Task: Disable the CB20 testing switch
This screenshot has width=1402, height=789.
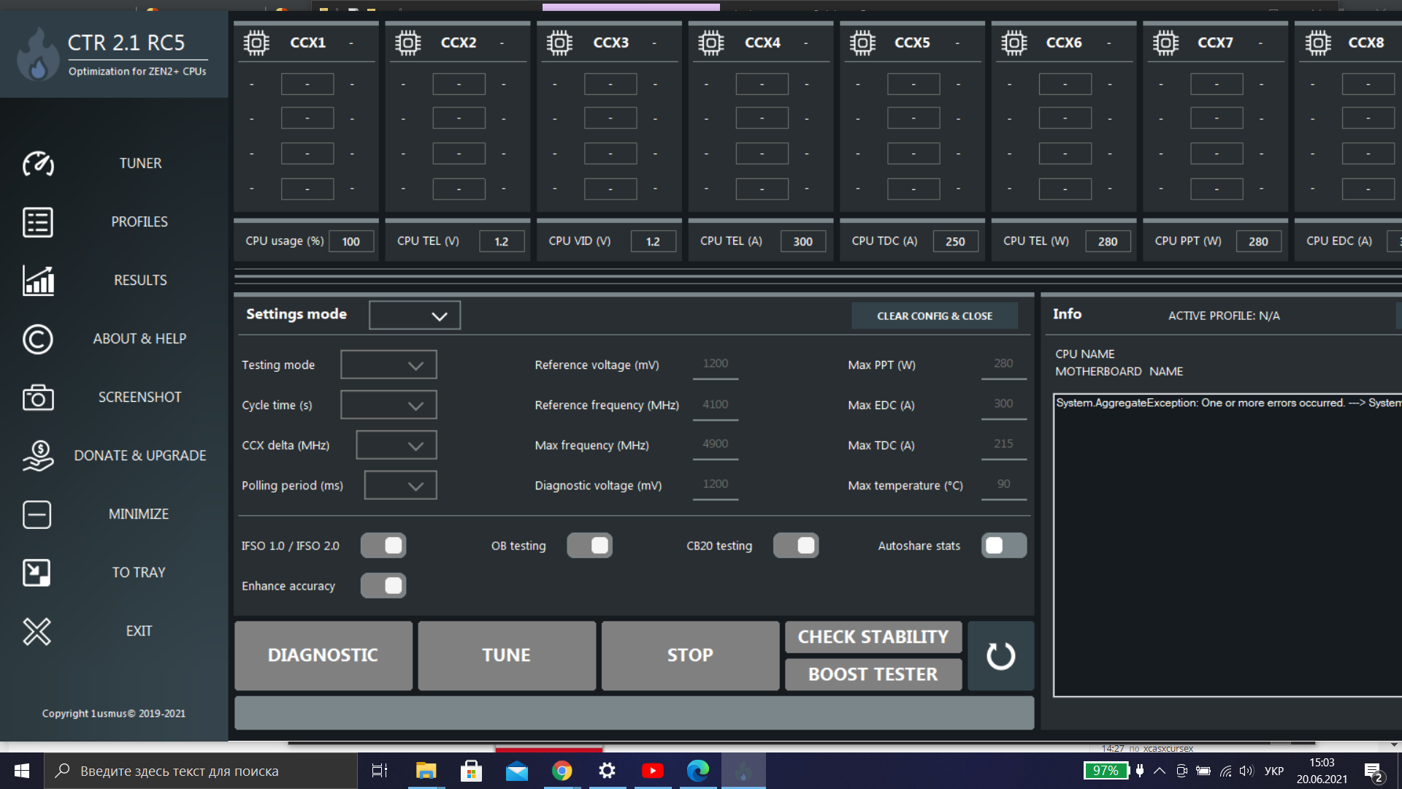Action: (x=796, y=546)
